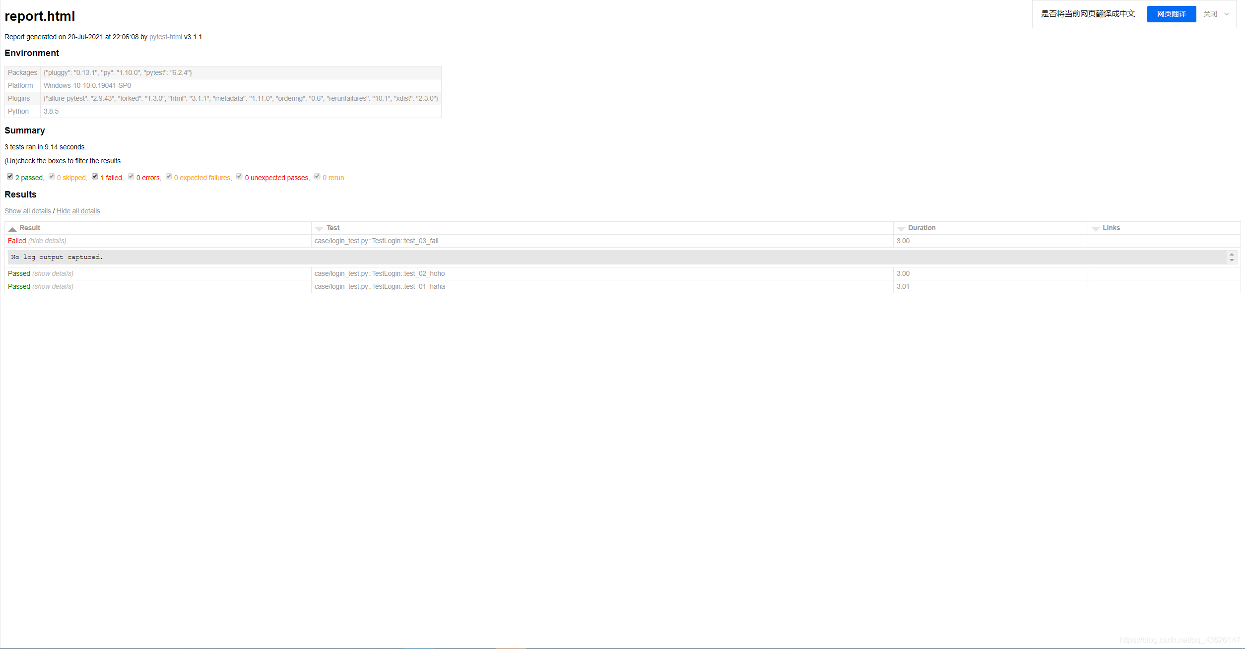Toggle the '0 skipped' filter checkbox

(52, 177)
